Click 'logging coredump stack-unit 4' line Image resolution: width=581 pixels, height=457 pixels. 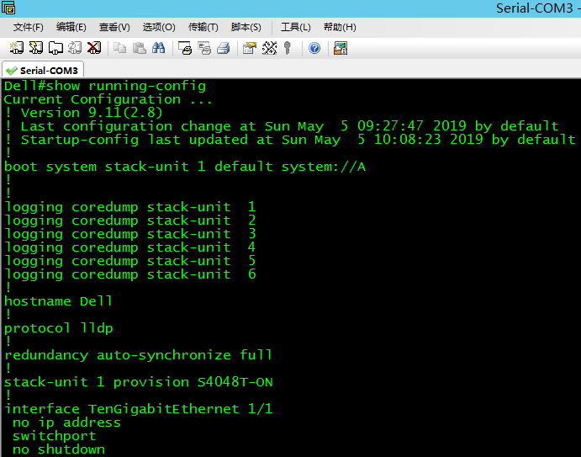click(130, 247)
